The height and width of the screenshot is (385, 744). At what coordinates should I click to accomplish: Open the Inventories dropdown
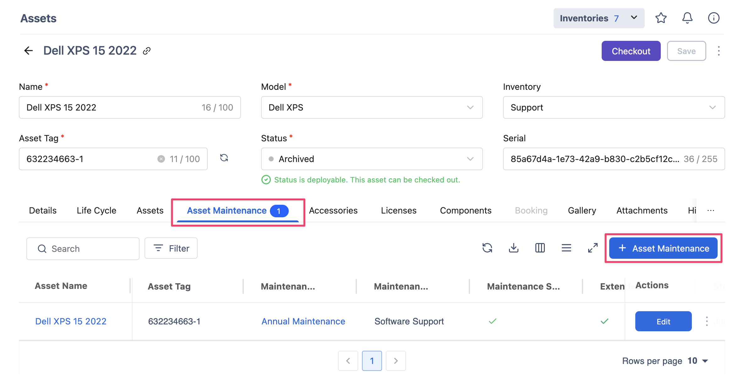[x=599, y=18]
